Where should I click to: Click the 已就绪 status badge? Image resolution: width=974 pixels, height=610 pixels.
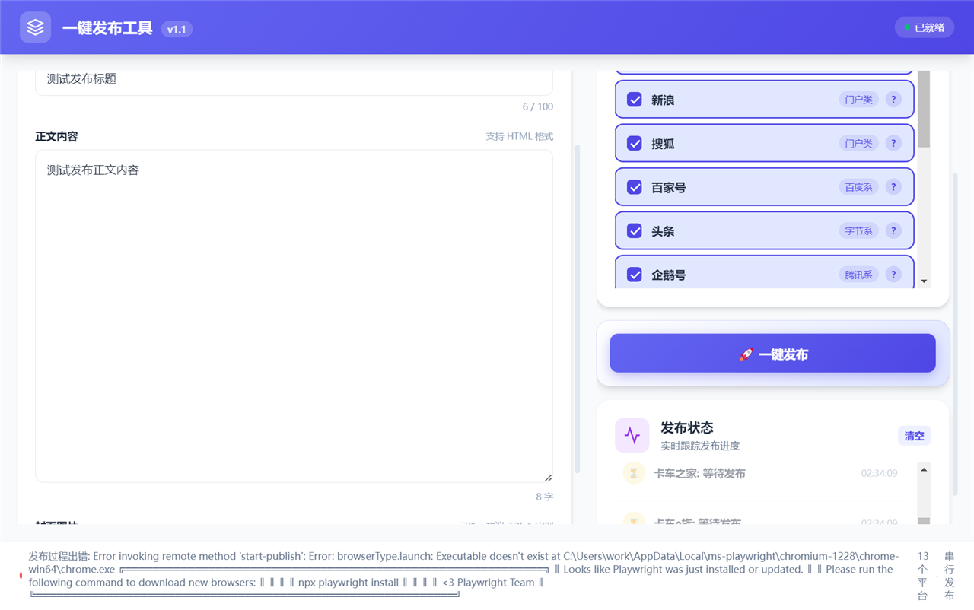[924, 27]
